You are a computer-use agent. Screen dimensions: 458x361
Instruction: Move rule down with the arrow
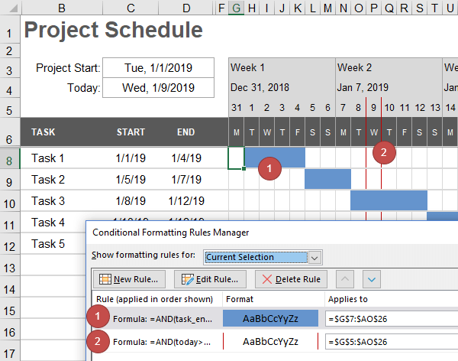coord(372,279)
